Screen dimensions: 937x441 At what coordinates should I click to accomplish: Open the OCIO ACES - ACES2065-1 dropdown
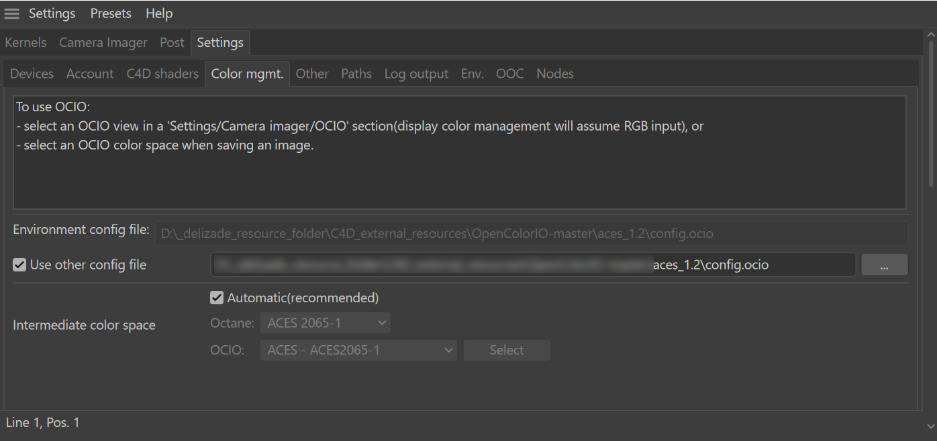coord(358,350)
